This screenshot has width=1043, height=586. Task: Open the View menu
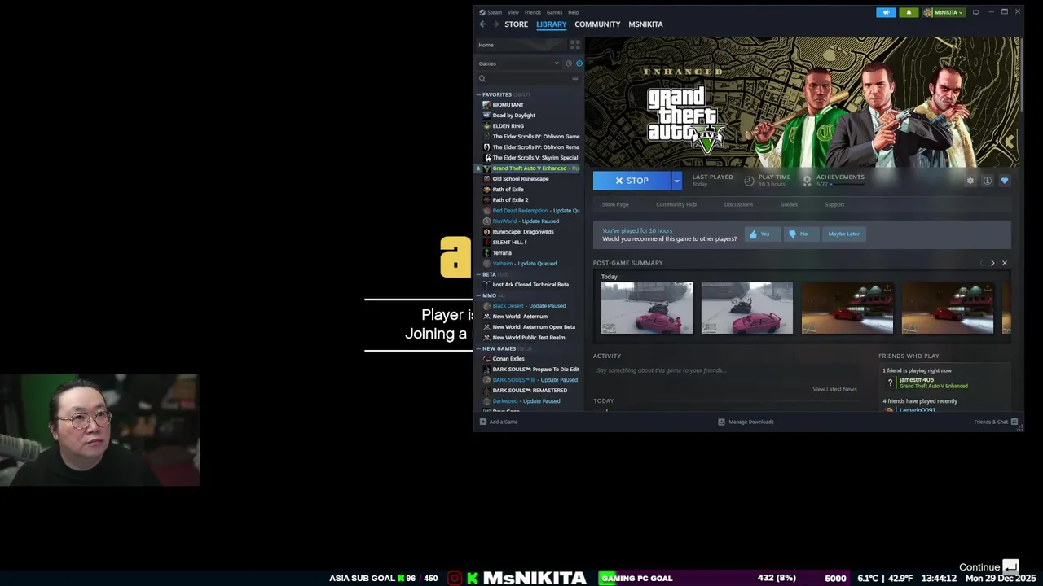point(513,12)
